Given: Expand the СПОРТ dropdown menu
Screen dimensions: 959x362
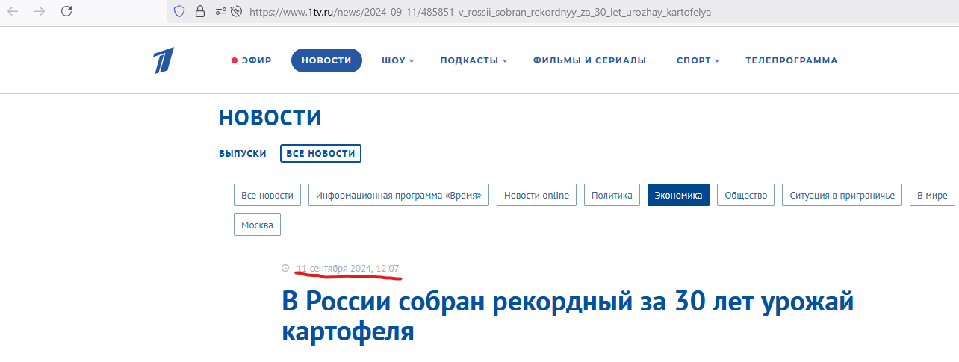Looking at the screenshot, I should click(698, 60).
